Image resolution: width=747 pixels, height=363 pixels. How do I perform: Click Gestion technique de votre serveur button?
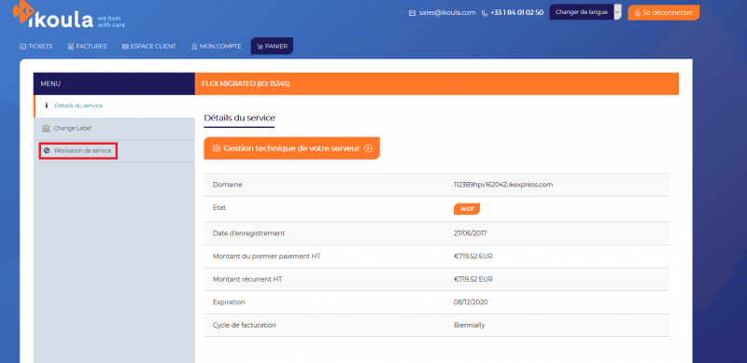click(291, 148)
